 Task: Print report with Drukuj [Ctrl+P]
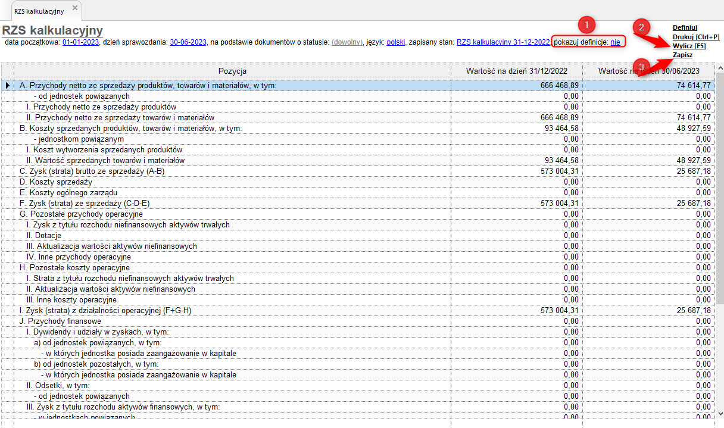tap(695, 37)
